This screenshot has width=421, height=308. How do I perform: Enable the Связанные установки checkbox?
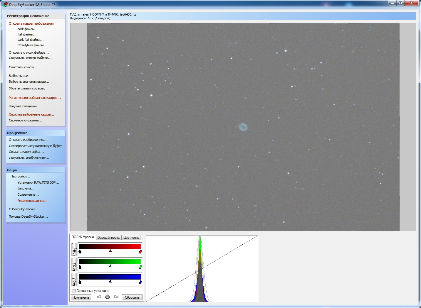click(x=74, y=291)
